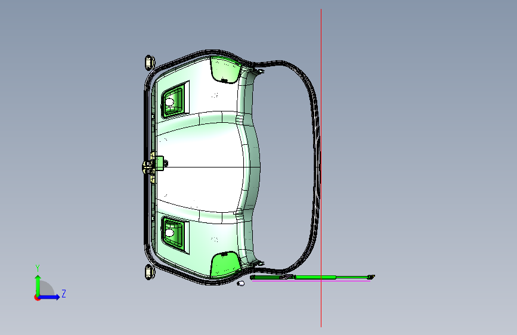The height and width of the screenshot is (335, 517).
Task: Click the white oval in the lower rectangular recess
Action: point(169,233)
